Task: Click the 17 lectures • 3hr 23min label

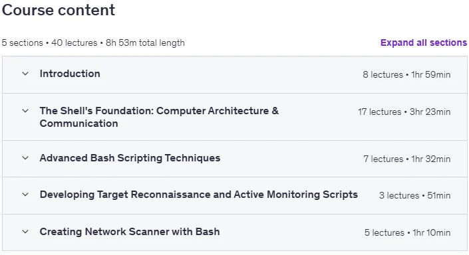Action: click(x=404, y=112)
